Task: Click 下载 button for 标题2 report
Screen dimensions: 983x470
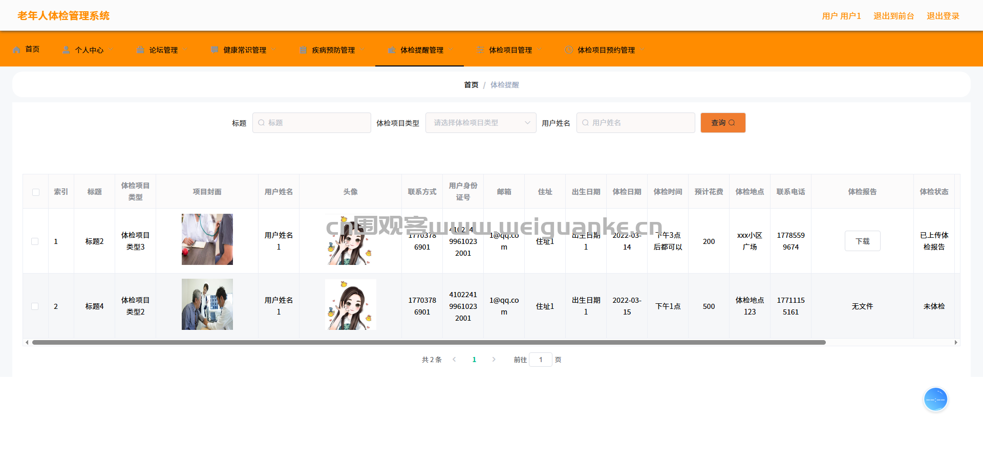Action: (863, 241)
